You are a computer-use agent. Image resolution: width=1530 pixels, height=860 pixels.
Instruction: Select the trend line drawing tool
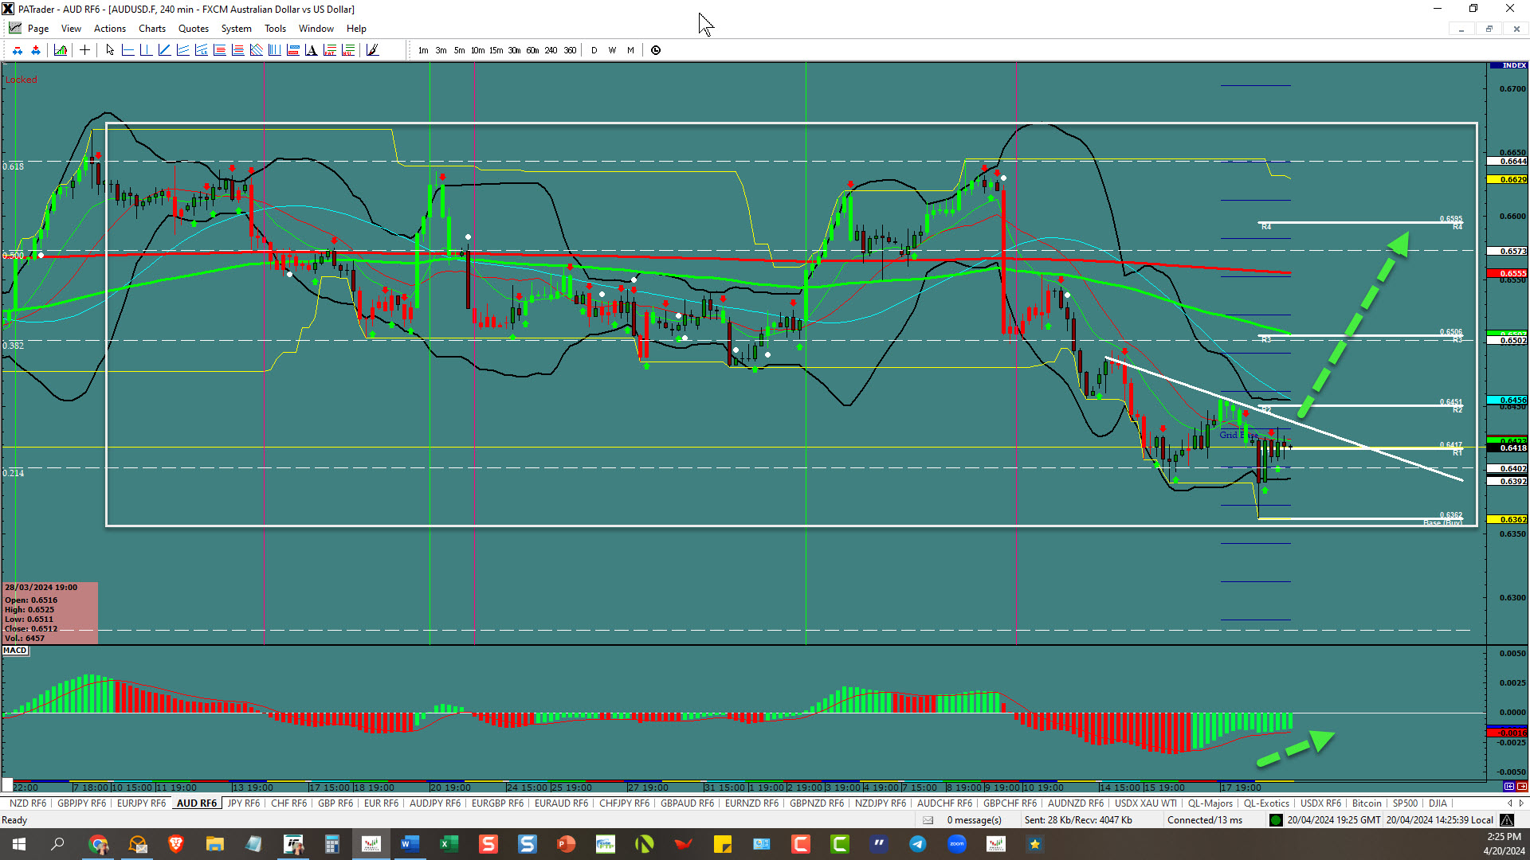coord(164,50)
